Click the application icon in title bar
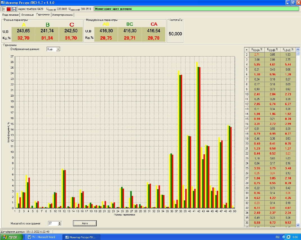301x240 pixels. pyautogui.click(x=3, y=3)
